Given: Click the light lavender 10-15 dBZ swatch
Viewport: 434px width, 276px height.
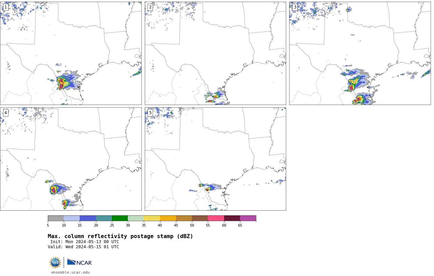Looking at the screenshot, I should [x=72, y=218].
